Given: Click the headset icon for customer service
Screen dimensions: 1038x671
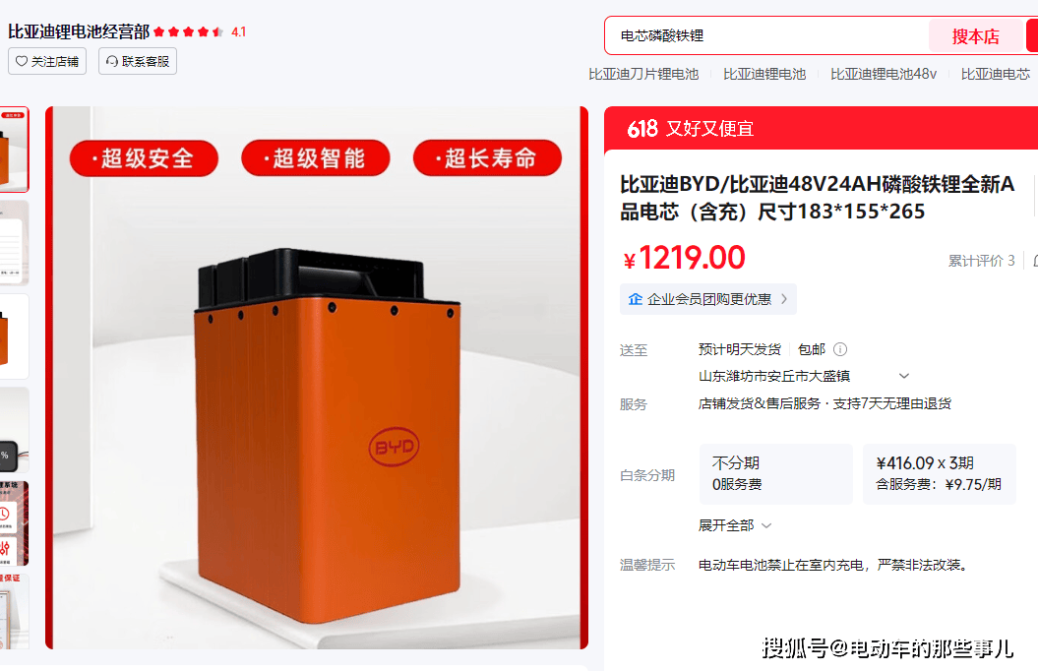Looking at the screenshot, I should point(112,62).
